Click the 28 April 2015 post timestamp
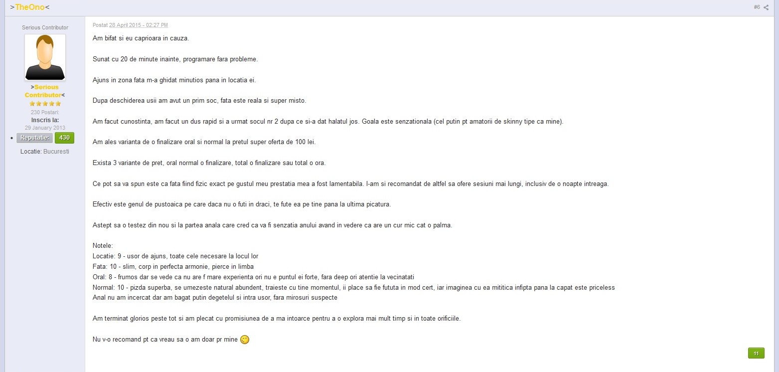This screenshot has width=779, height=372. pos(139,25)
